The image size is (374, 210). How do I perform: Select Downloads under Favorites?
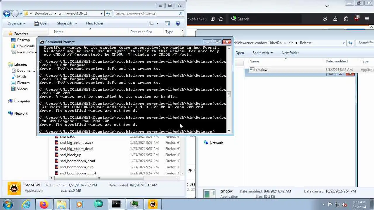(x=26, y=46)
